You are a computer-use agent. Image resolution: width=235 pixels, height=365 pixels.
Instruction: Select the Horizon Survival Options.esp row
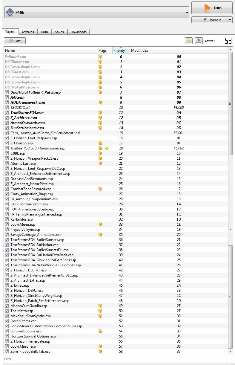[x=116, y=336]
